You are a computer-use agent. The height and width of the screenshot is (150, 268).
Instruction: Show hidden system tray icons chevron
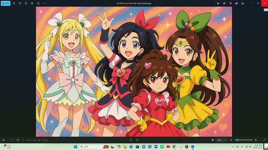233,147
